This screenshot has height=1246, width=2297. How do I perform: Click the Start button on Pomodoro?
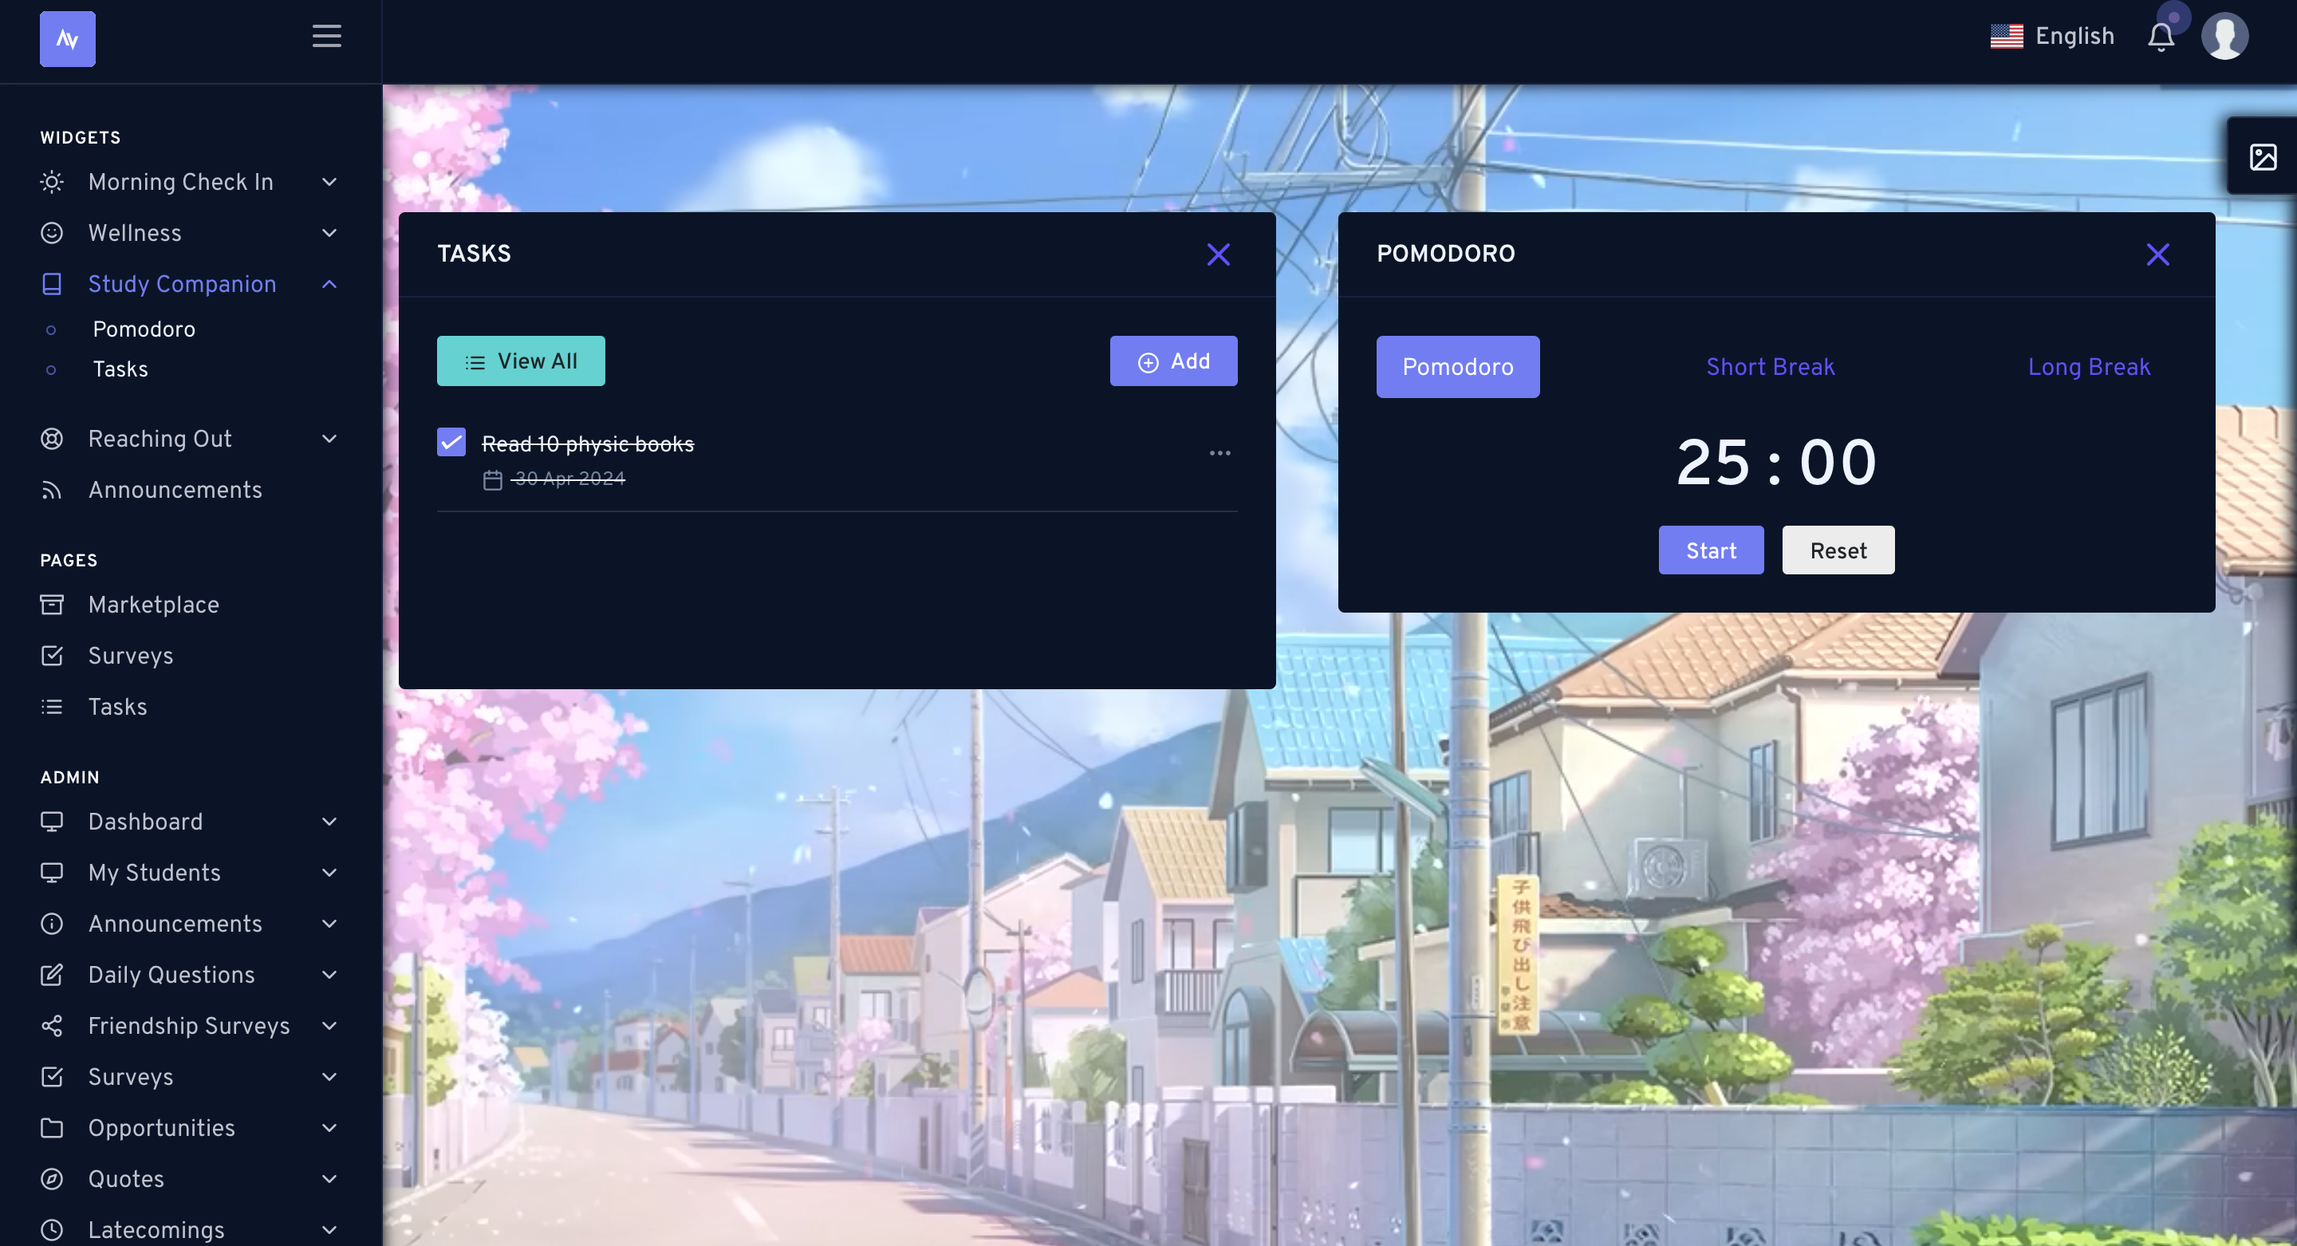point(1712,550)
